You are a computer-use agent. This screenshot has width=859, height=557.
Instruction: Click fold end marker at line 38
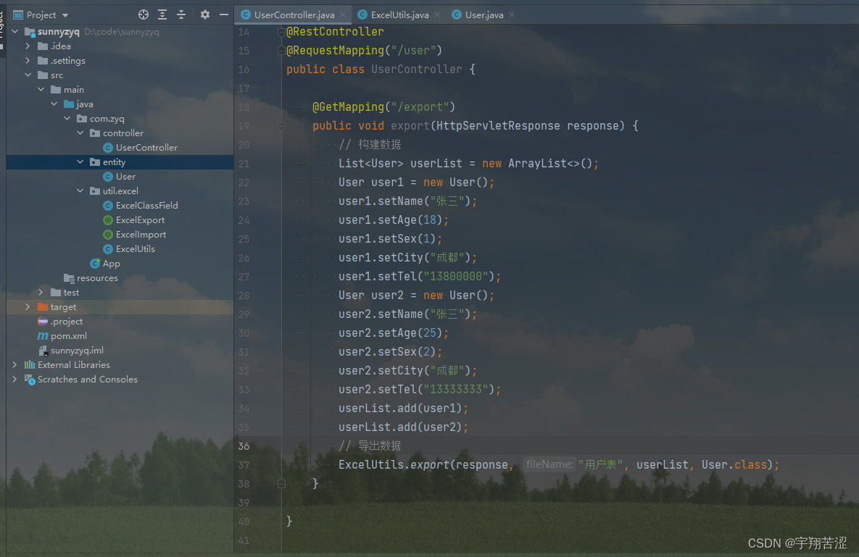click(281, 484)
